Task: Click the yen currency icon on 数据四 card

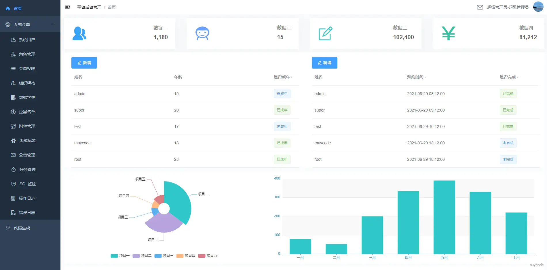Action: (448, 33)
